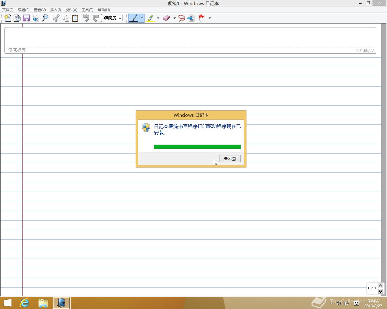The width and height of the screenshot is (387, 309).
Task: Copy the selection using the toolbar
Action: pyautogui.click(x=66, y=18)
